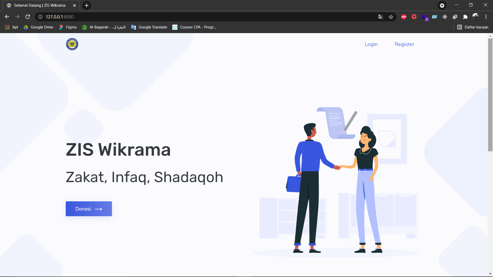Open the Course: CPA bookmark
This screenshot has height=277, width=493.
pyautogui.click(x=194, y=27)
